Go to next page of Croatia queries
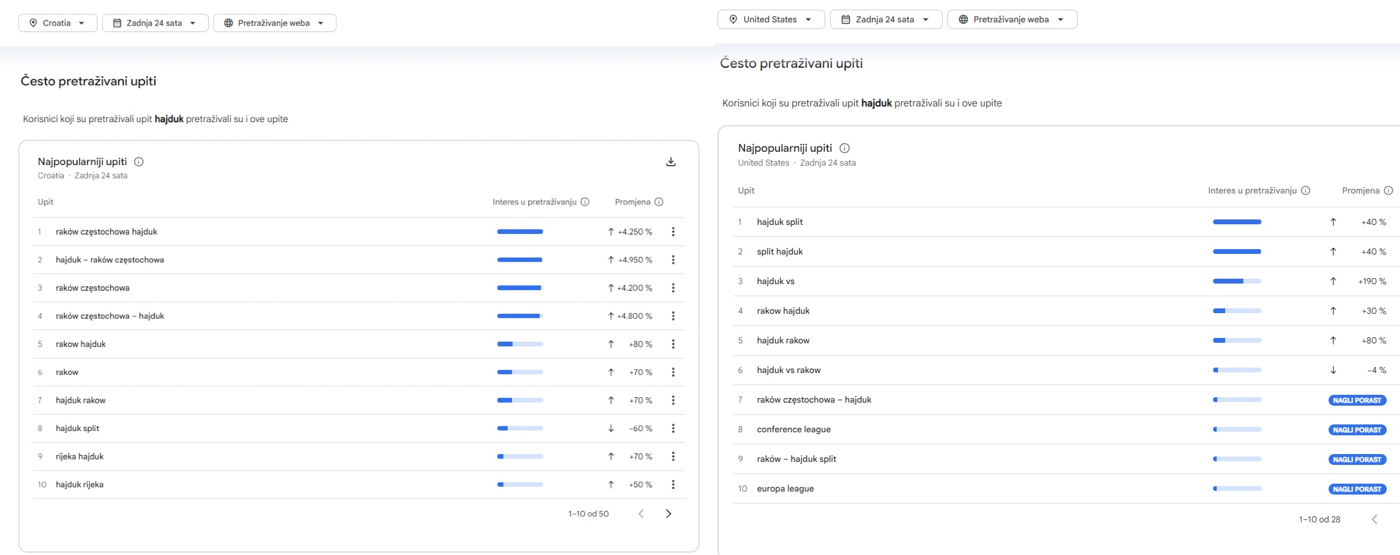Screen dimensions: 1400x555 coord(669,514)
